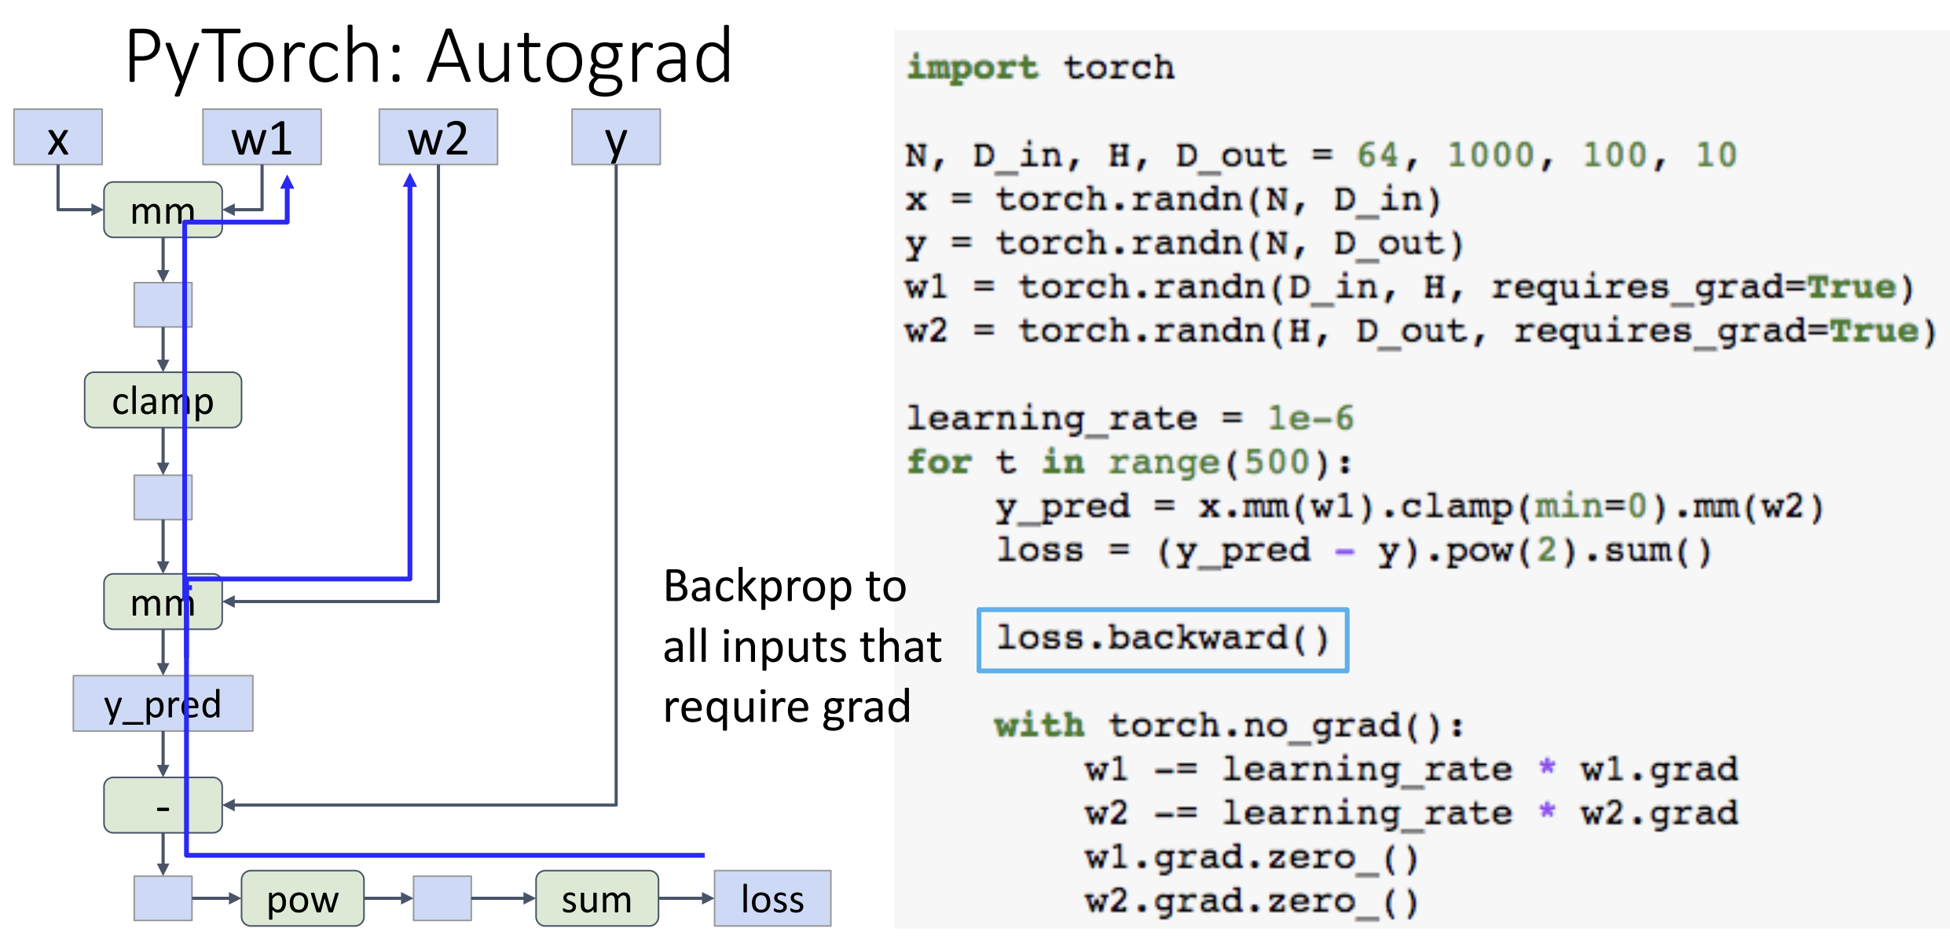Select the w2 input box in graph

point(438,137)
